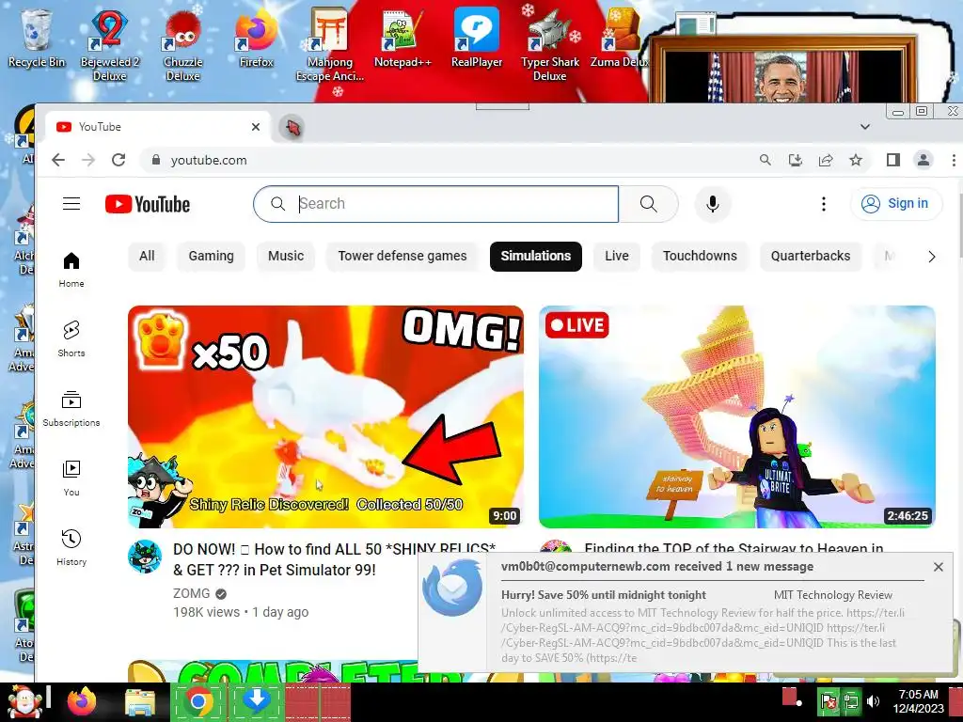The height and width of the screenshot is (722, 963).
Task: Select the Tower defense games chip
Action: tap(403, 256)
